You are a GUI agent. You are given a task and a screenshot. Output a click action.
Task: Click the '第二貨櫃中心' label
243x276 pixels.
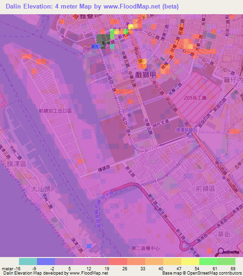pyautogui.click(x=146, y=248)
